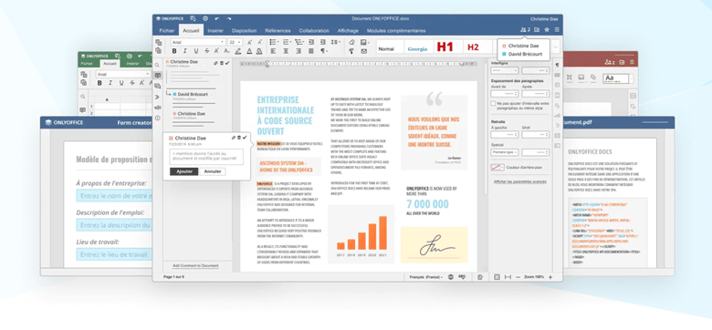Viewport: 712px width, 330px height.
Task: Apply italic formatting in document toolbar
Action: [x=184, y=51]
